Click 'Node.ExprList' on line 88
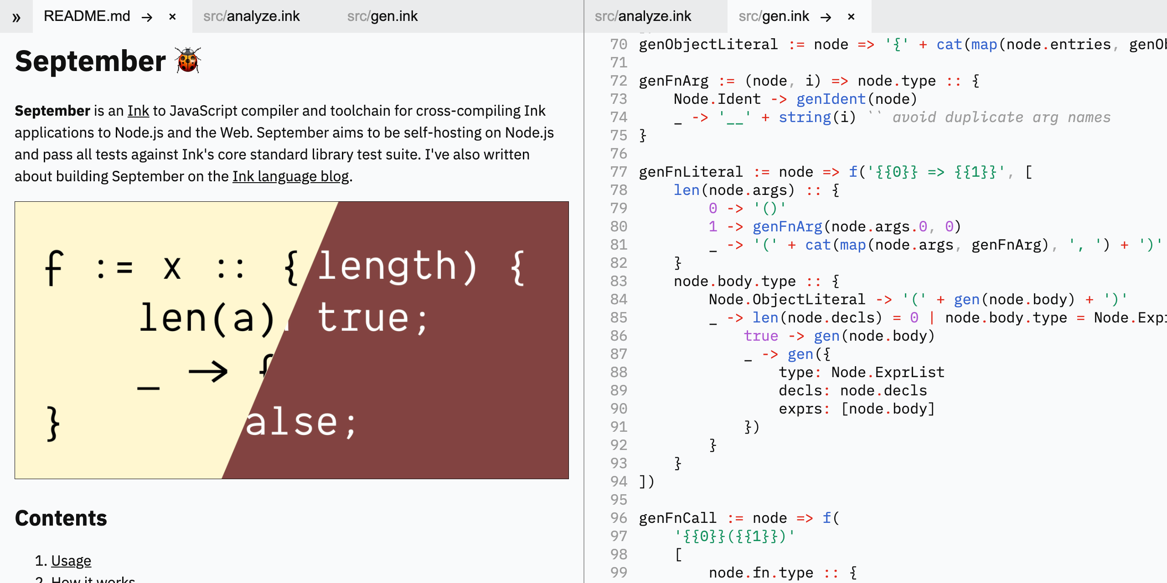This screenshot has height=583, width=1167. pyautogui.click(x=888, y=373)
